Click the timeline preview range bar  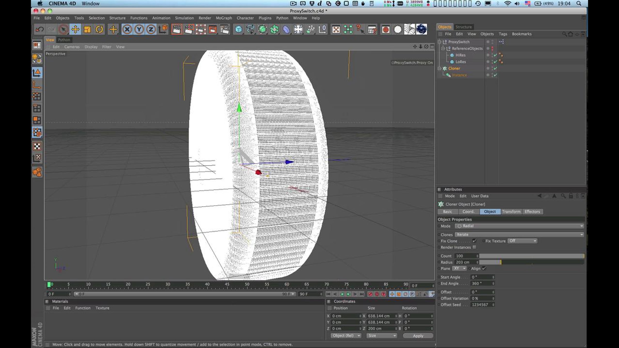pyautogui.click(x=185, y=294)
